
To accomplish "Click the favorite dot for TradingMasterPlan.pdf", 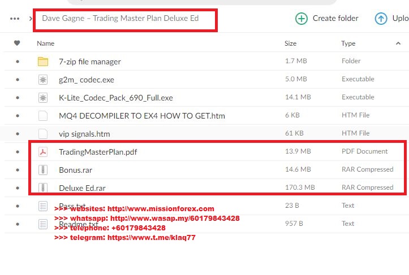I will pos(18,152).
